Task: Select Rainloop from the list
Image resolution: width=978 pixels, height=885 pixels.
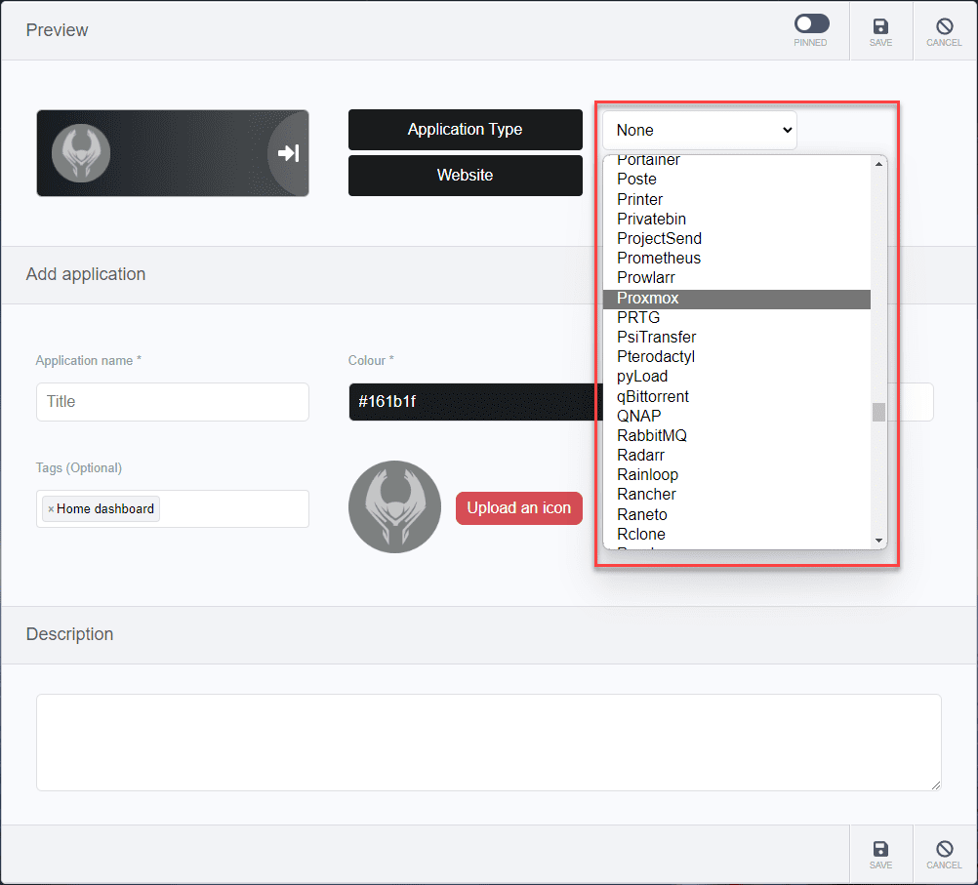Action: click(x=737, y=474)
